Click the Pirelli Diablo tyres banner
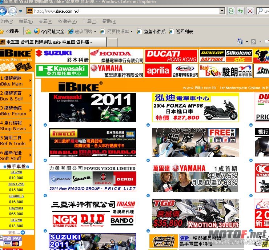 pos(93,143)
